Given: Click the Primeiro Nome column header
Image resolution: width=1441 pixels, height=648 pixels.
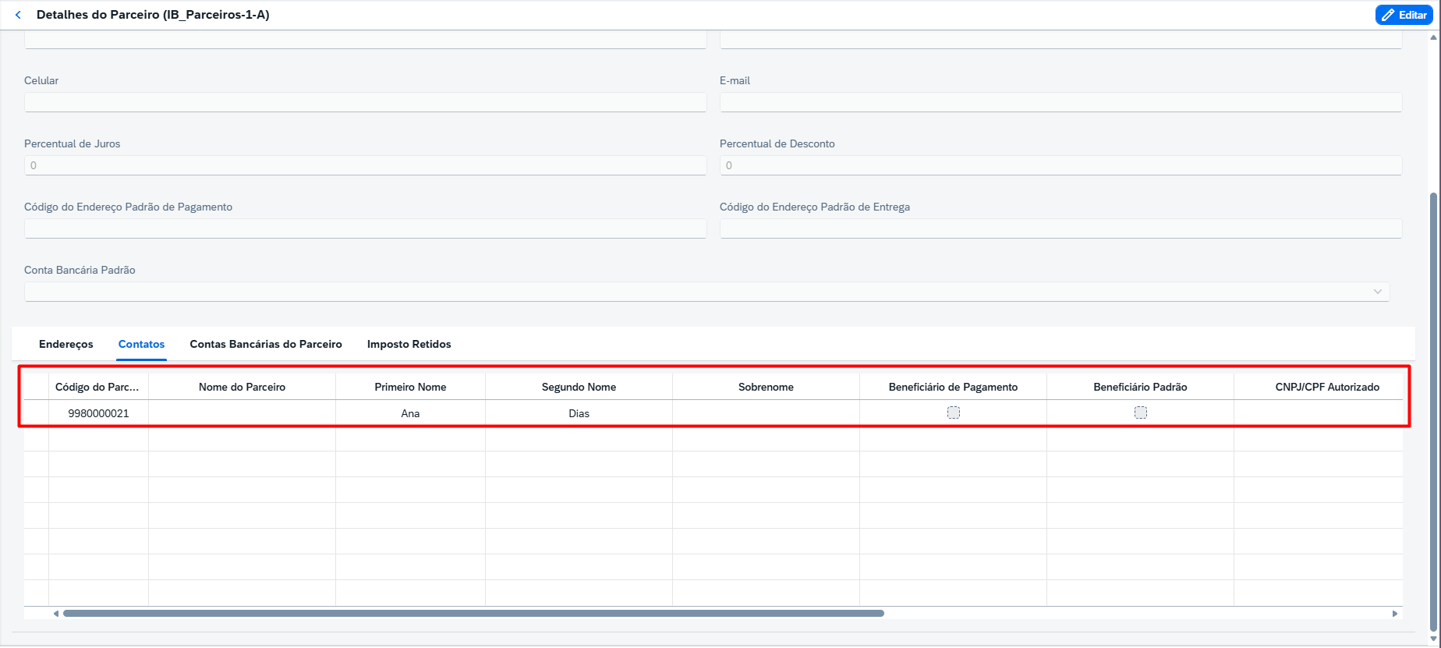Looking at the screenshot, I should click(410, 387).
